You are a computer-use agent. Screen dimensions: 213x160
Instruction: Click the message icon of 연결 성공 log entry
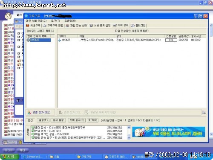pyautogui.click(x=33, y=131)
